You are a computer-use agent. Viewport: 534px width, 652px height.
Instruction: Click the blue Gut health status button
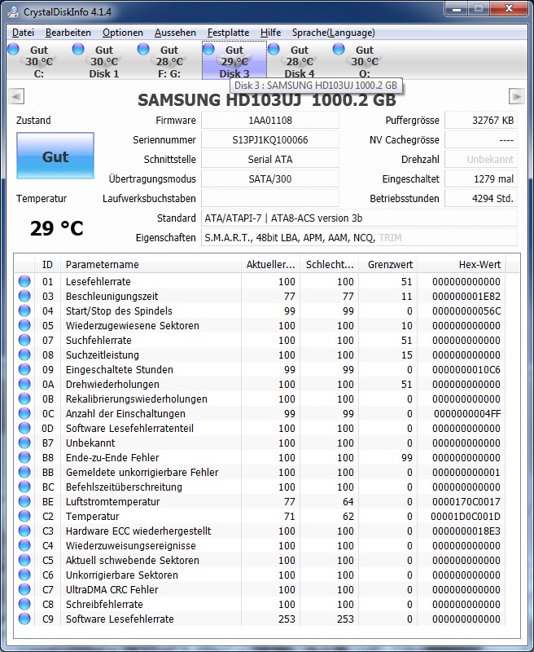[55, 156]
